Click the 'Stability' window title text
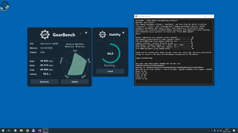 click(115, 35)
